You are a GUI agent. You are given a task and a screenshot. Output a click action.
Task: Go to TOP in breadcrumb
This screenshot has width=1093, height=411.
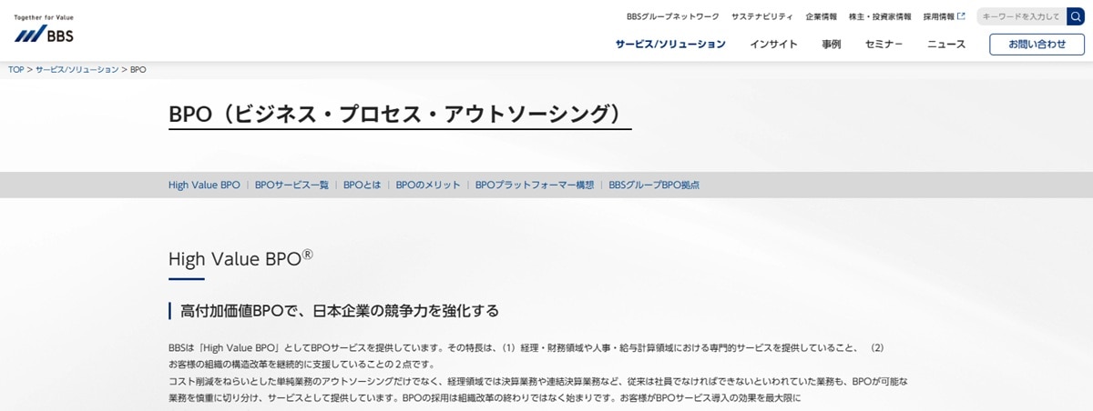coord(16,69)
